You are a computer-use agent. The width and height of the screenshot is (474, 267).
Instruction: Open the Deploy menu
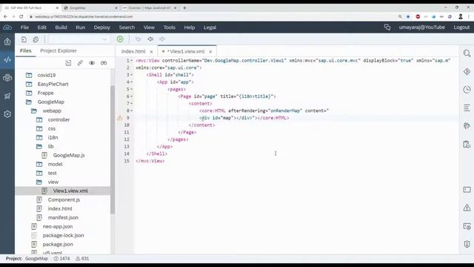102,27
